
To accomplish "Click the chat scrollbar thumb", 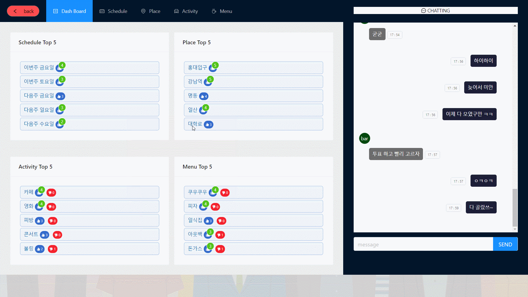I will [515, 208].
